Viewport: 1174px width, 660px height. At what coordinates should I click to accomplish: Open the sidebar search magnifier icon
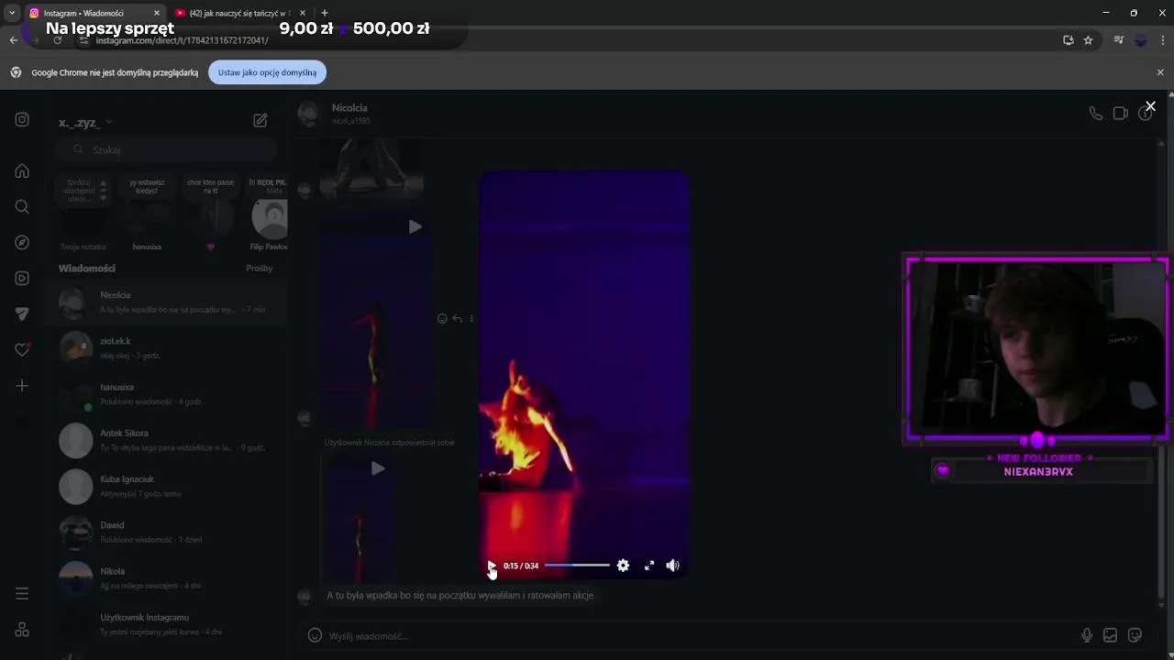tap(22, 206)
